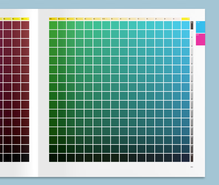The height and width of the screenshot is (185, 219).
Task: Select the top-left bright green swatch on right page
Action: click(53, 25)
